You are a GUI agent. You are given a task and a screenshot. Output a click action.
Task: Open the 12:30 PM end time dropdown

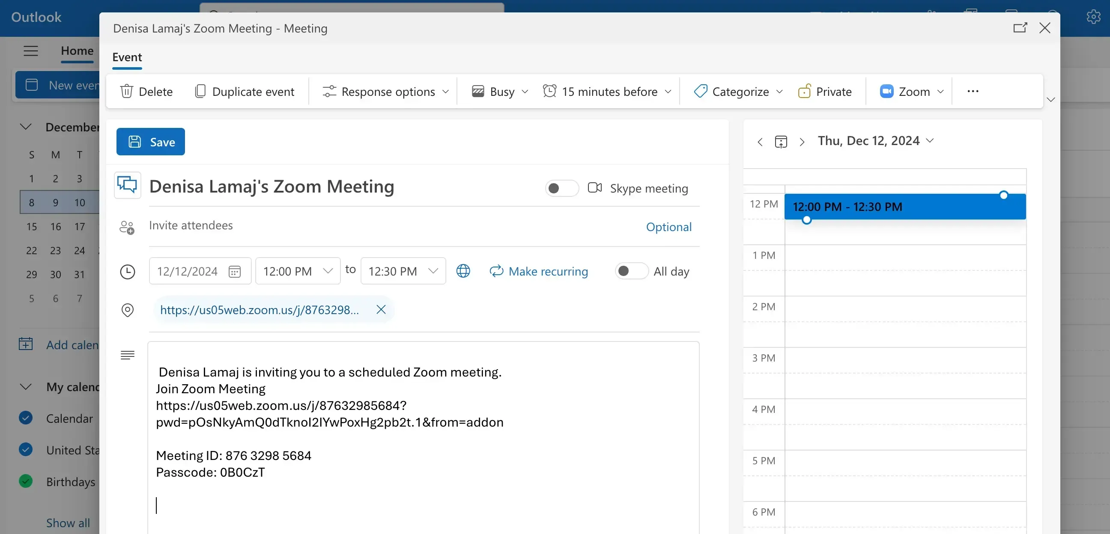[x=433, y=271]
